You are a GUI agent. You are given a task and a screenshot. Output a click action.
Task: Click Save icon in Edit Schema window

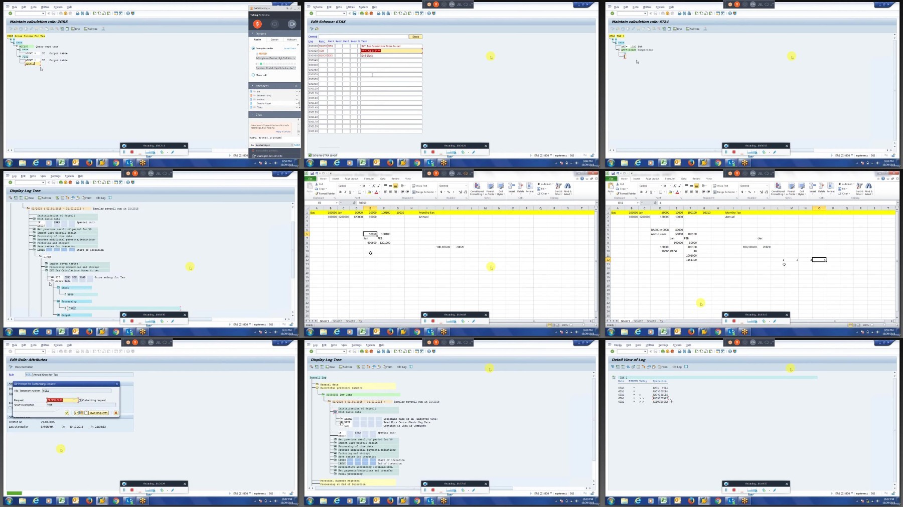[354, 13]
